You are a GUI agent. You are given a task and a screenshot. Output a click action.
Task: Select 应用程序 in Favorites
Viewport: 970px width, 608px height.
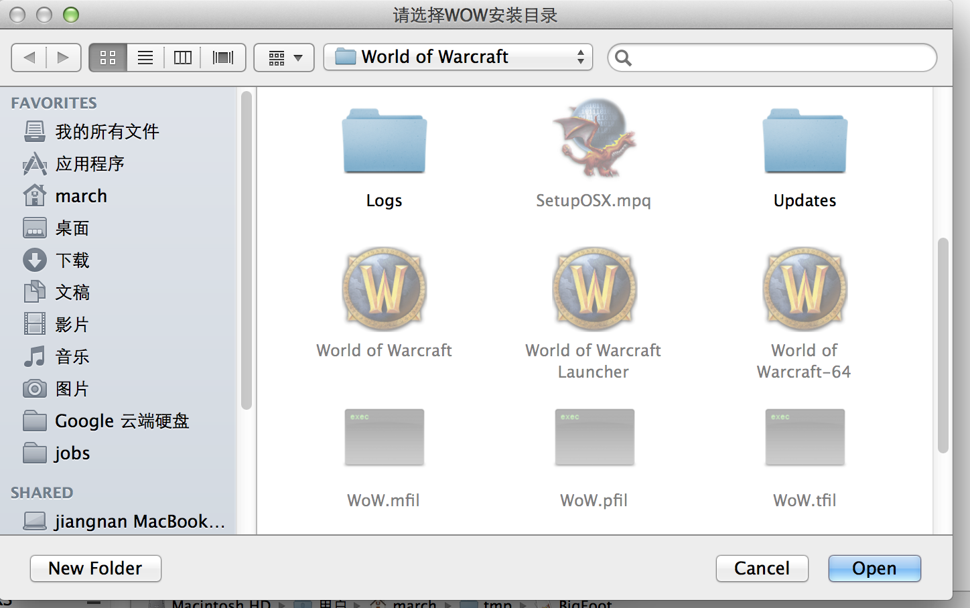(x=74, y=163)
